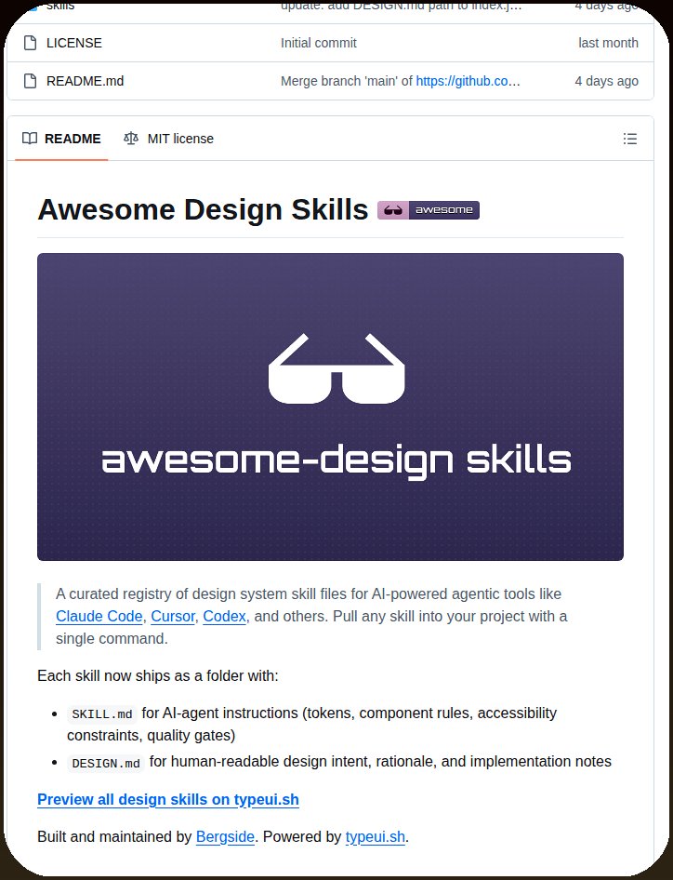Open the Cursor link
This screenshot has width=673, height=880.
[x=173, y=616]
